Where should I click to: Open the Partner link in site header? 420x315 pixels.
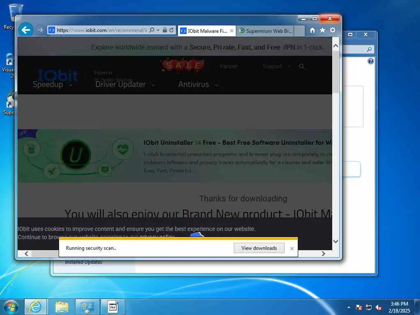point(229,66)
